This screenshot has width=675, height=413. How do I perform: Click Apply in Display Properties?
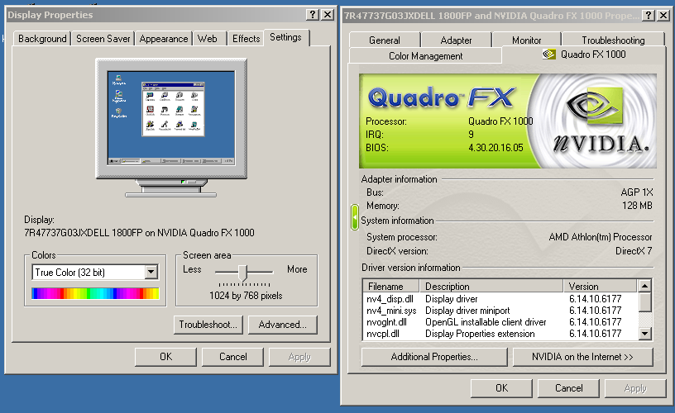tap(299, 357)
